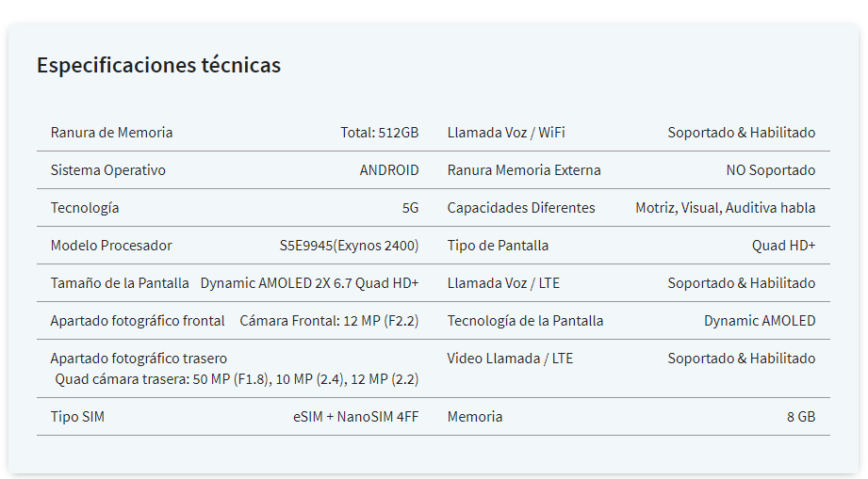Click the S5E9945(Exynos 2400) processor value

(349, 246)
